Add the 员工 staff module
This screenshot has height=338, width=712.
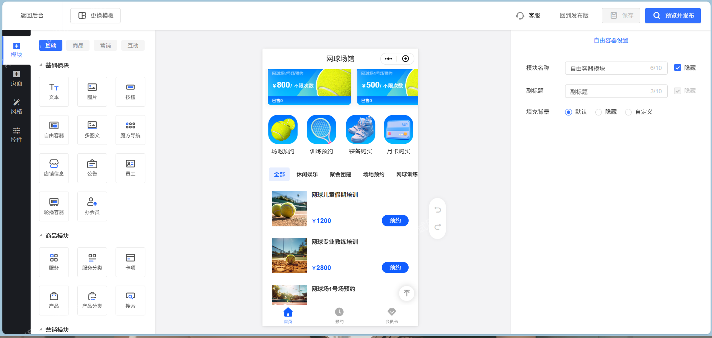(x=130, y=168)
